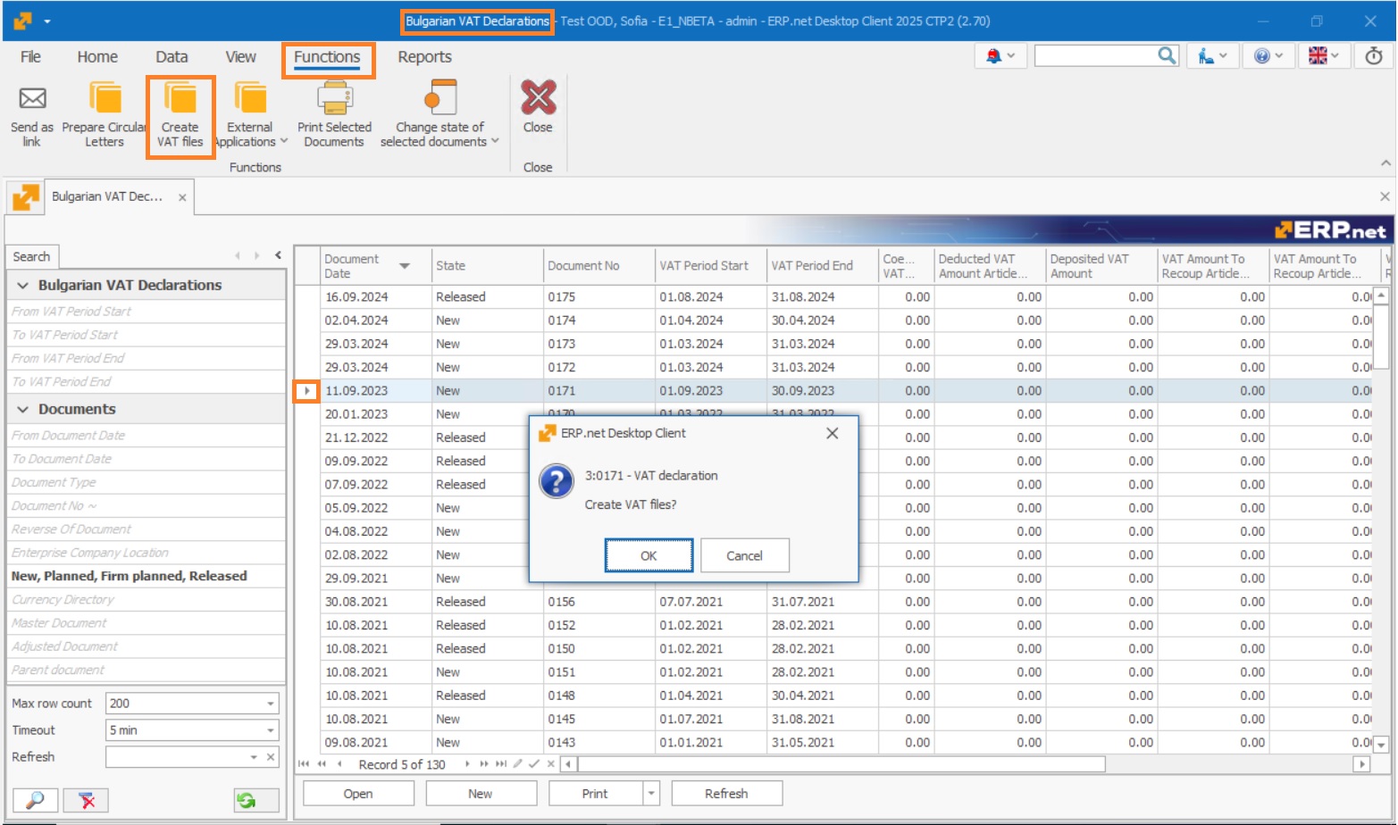
Task: Click the horizontal scrollbar right arrow
Action: click(x=1362, y=764)
